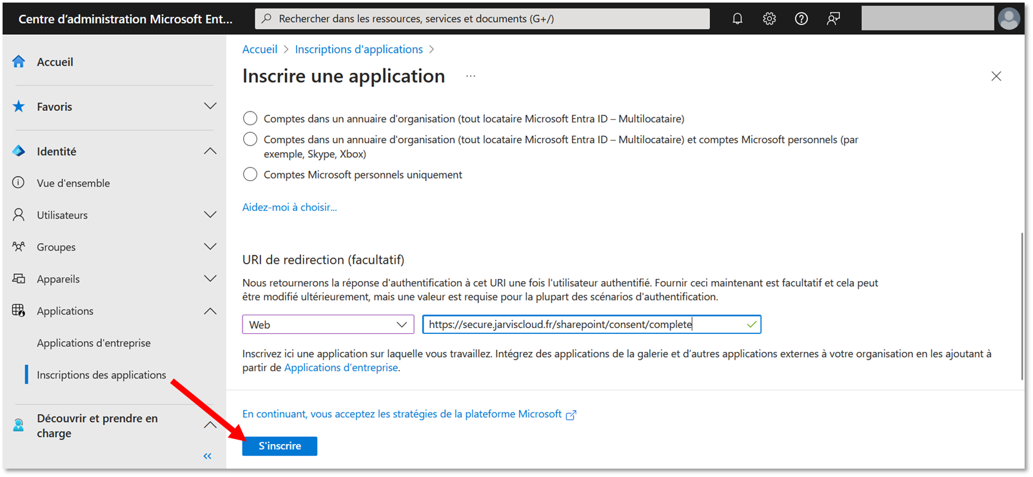Collapse the sidebar with double-chevron icon

pyautogui.click(x=208, y=456)
